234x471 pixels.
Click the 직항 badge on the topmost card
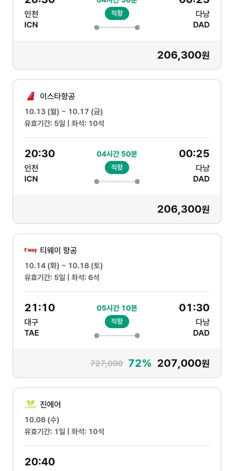[117, 13]
